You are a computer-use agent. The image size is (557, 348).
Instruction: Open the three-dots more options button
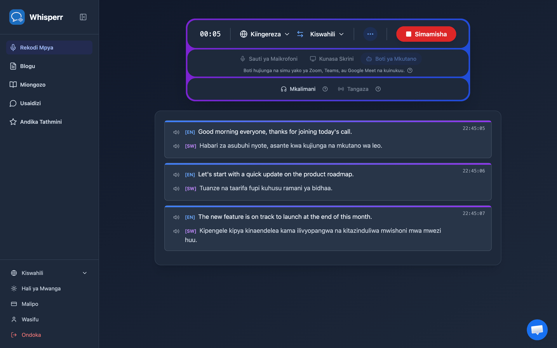[x=370, y=34]
